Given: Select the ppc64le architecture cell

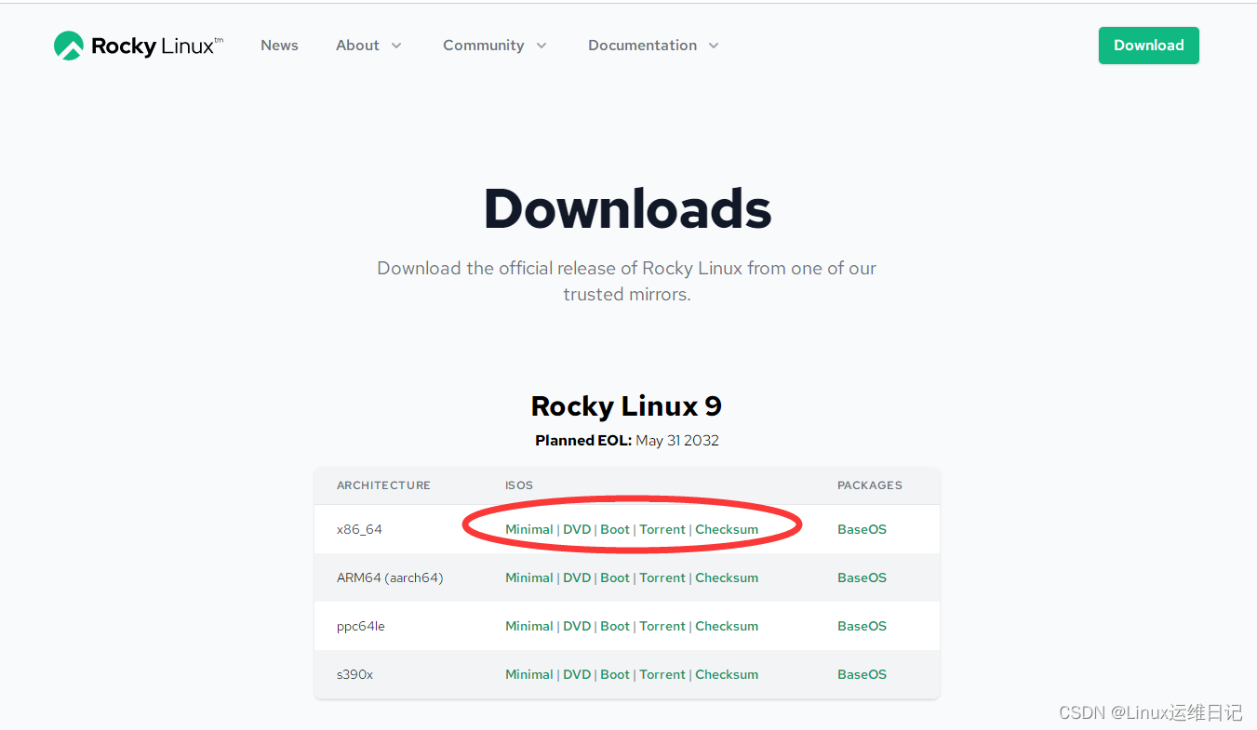Looking at the screenshot, I should pos(361,626).
